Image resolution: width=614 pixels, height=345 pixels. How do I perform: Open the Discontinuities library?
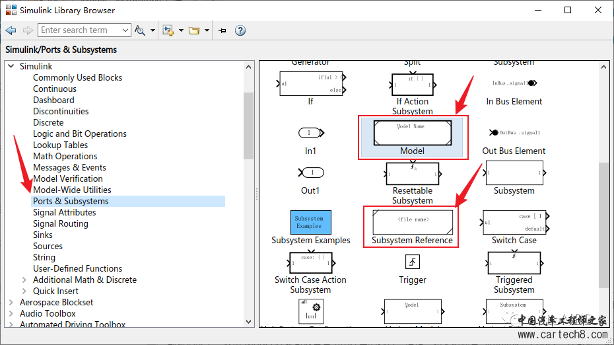coord(61,111)
